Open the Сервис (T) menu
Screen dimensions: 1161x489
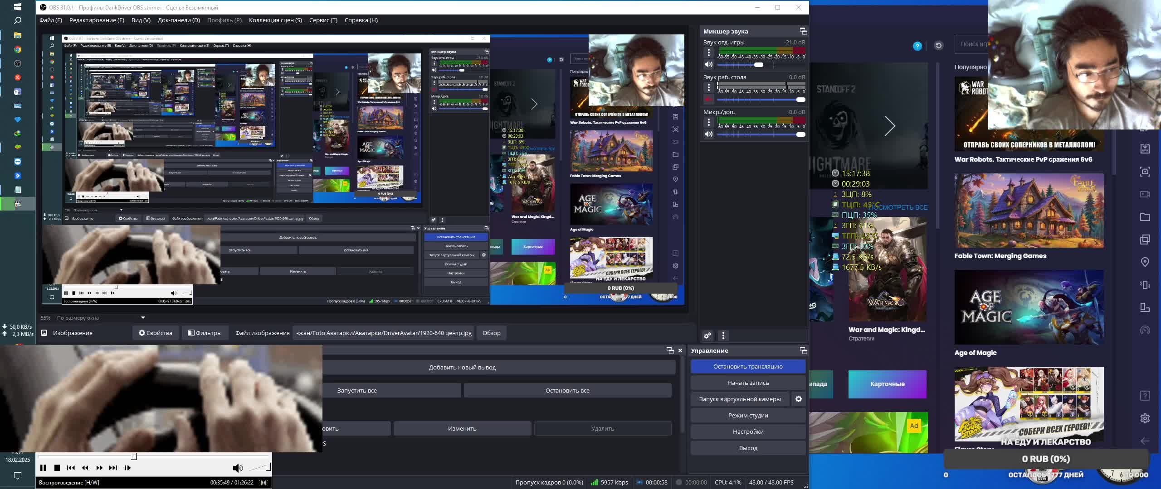323,20
